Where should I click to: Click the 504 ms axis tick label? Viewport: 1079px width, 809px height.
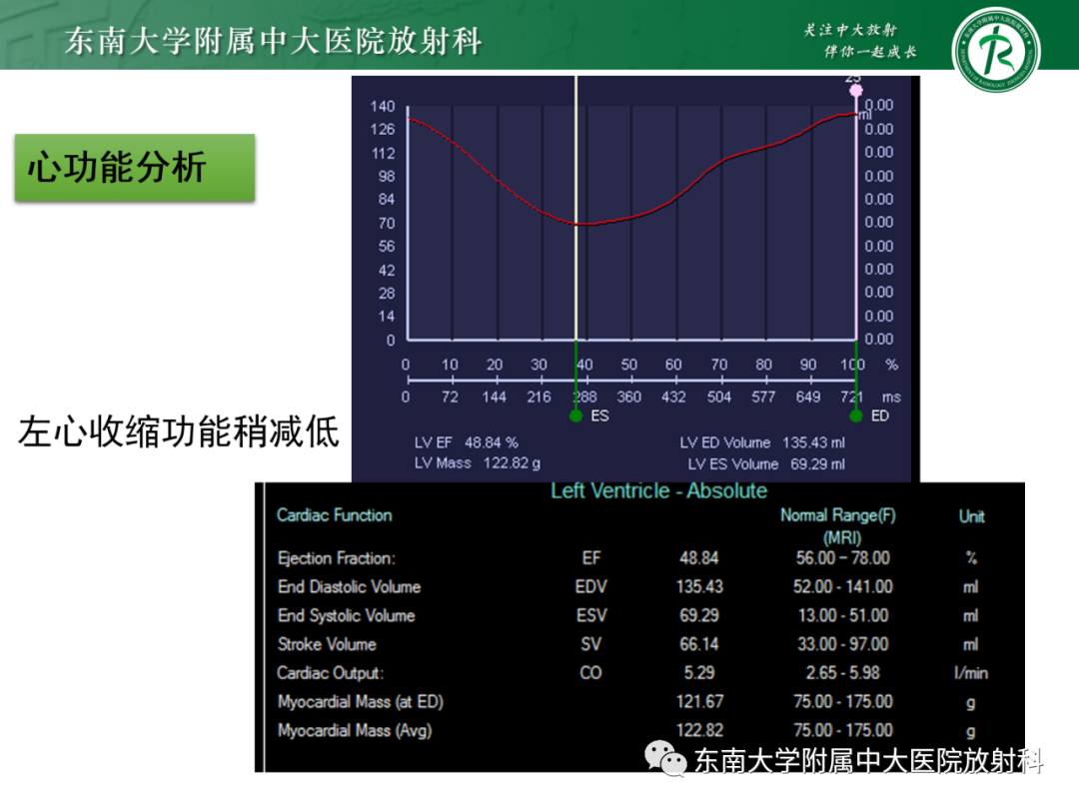tap(719, 397)
